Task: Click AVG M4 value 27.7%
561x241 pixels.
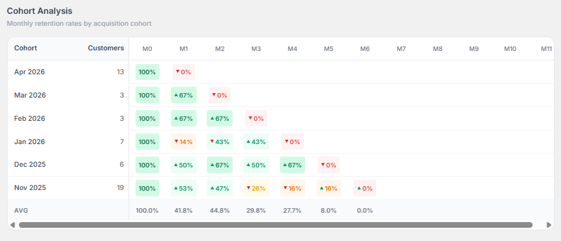Action: pos(292,211)
